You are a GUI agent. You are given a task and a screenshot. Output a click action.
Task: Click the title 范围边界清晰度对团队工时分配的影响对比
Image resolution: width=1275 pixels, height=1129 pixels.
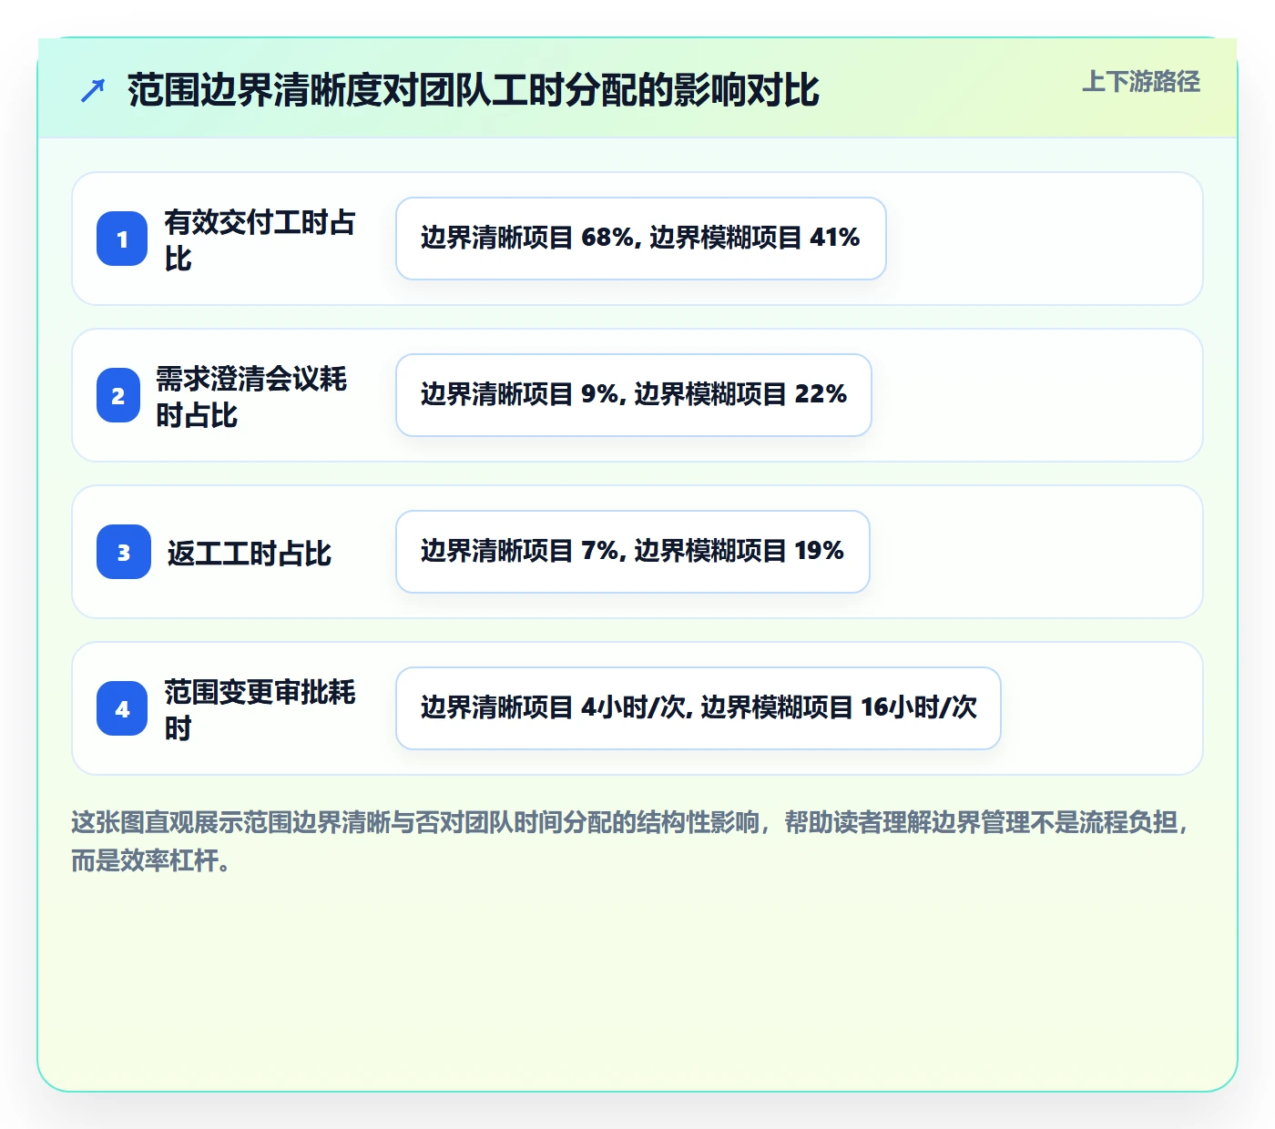coord(474,90)
